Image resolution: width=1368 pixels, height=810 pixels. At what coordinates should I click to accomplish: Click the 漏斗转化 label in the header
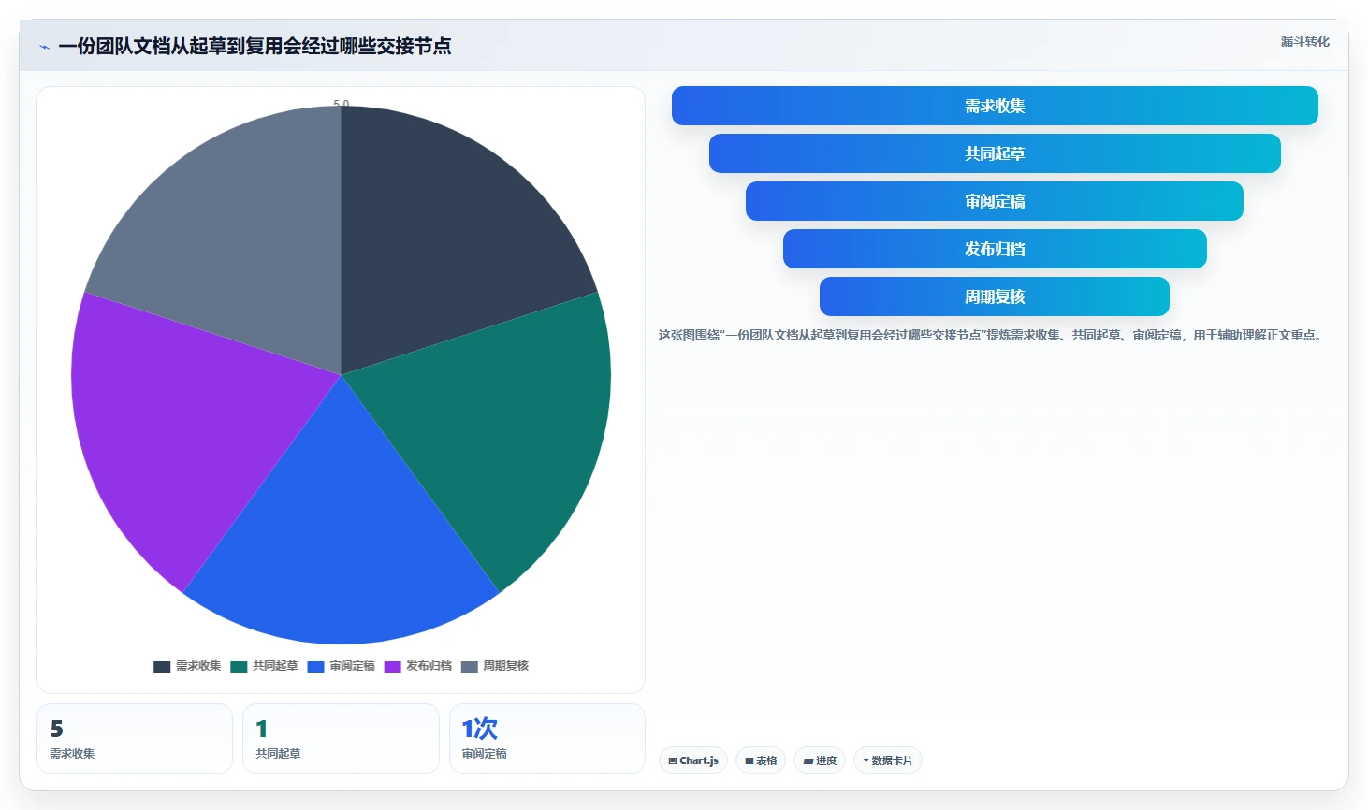click(x=1304, y=41)
